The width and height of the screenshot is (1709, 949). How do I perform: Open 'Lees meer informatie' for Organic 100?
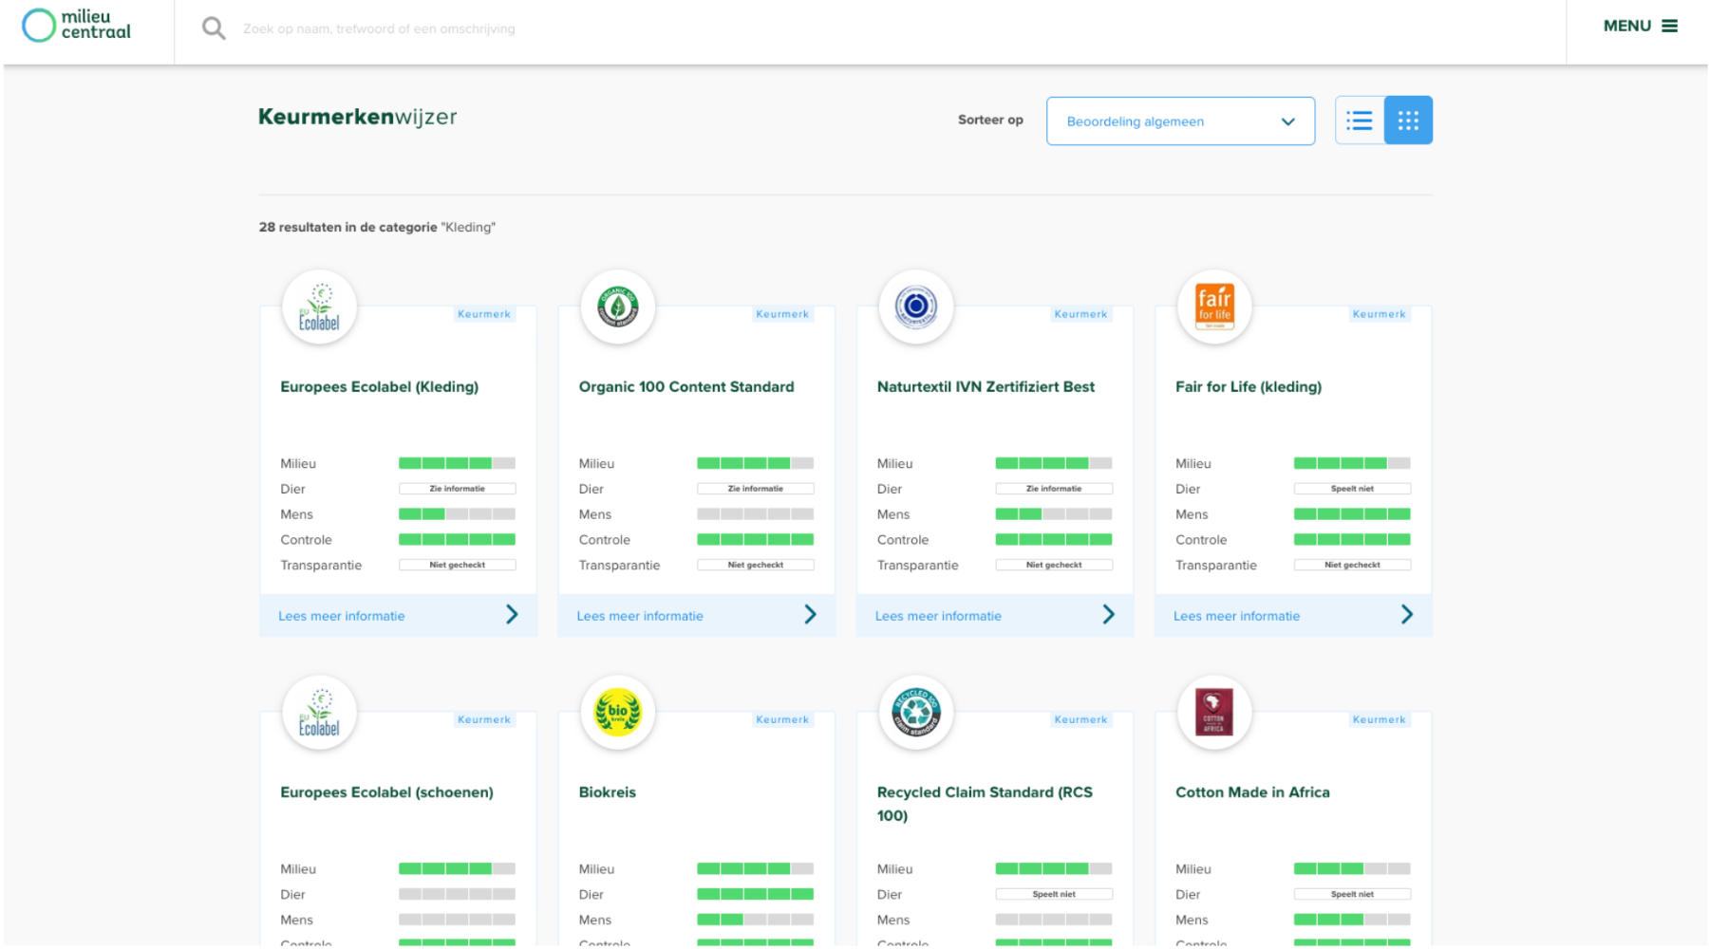(x=640, y=616)
